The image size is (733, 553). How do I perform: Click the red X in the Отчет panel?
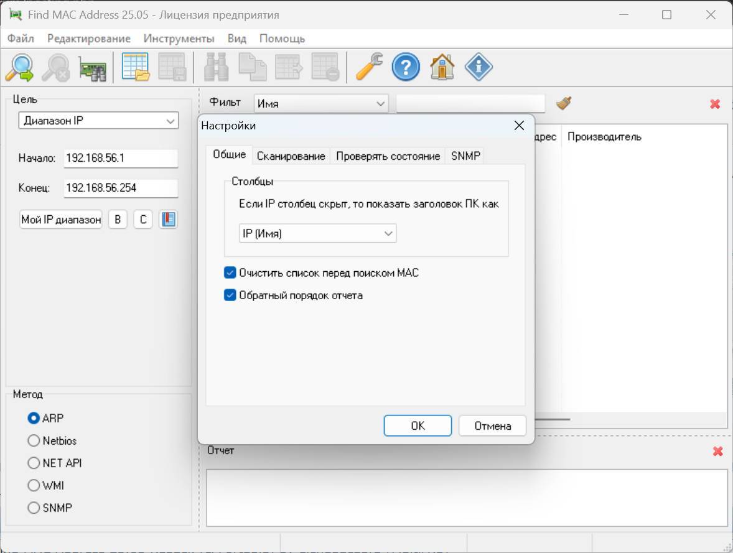[x=717, y=451]
